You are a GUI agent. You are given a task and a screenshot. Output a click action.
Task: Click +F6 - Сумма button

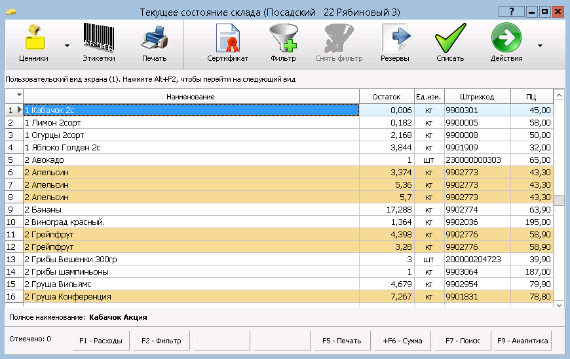(402, 341)
